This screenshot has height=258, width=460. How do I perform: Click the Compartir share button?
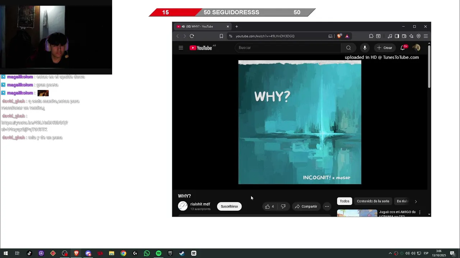[x=306, y=206]
